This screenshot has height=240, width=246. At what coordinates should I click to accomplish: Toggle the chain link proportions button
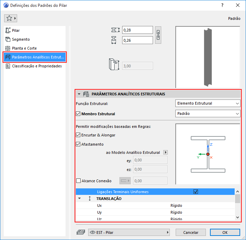click(x=158, y=35)
